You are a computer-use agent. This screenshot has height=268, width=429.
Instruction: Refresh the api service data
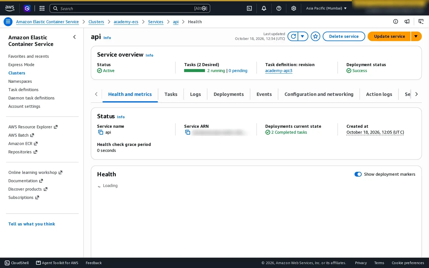coord(293,36)
